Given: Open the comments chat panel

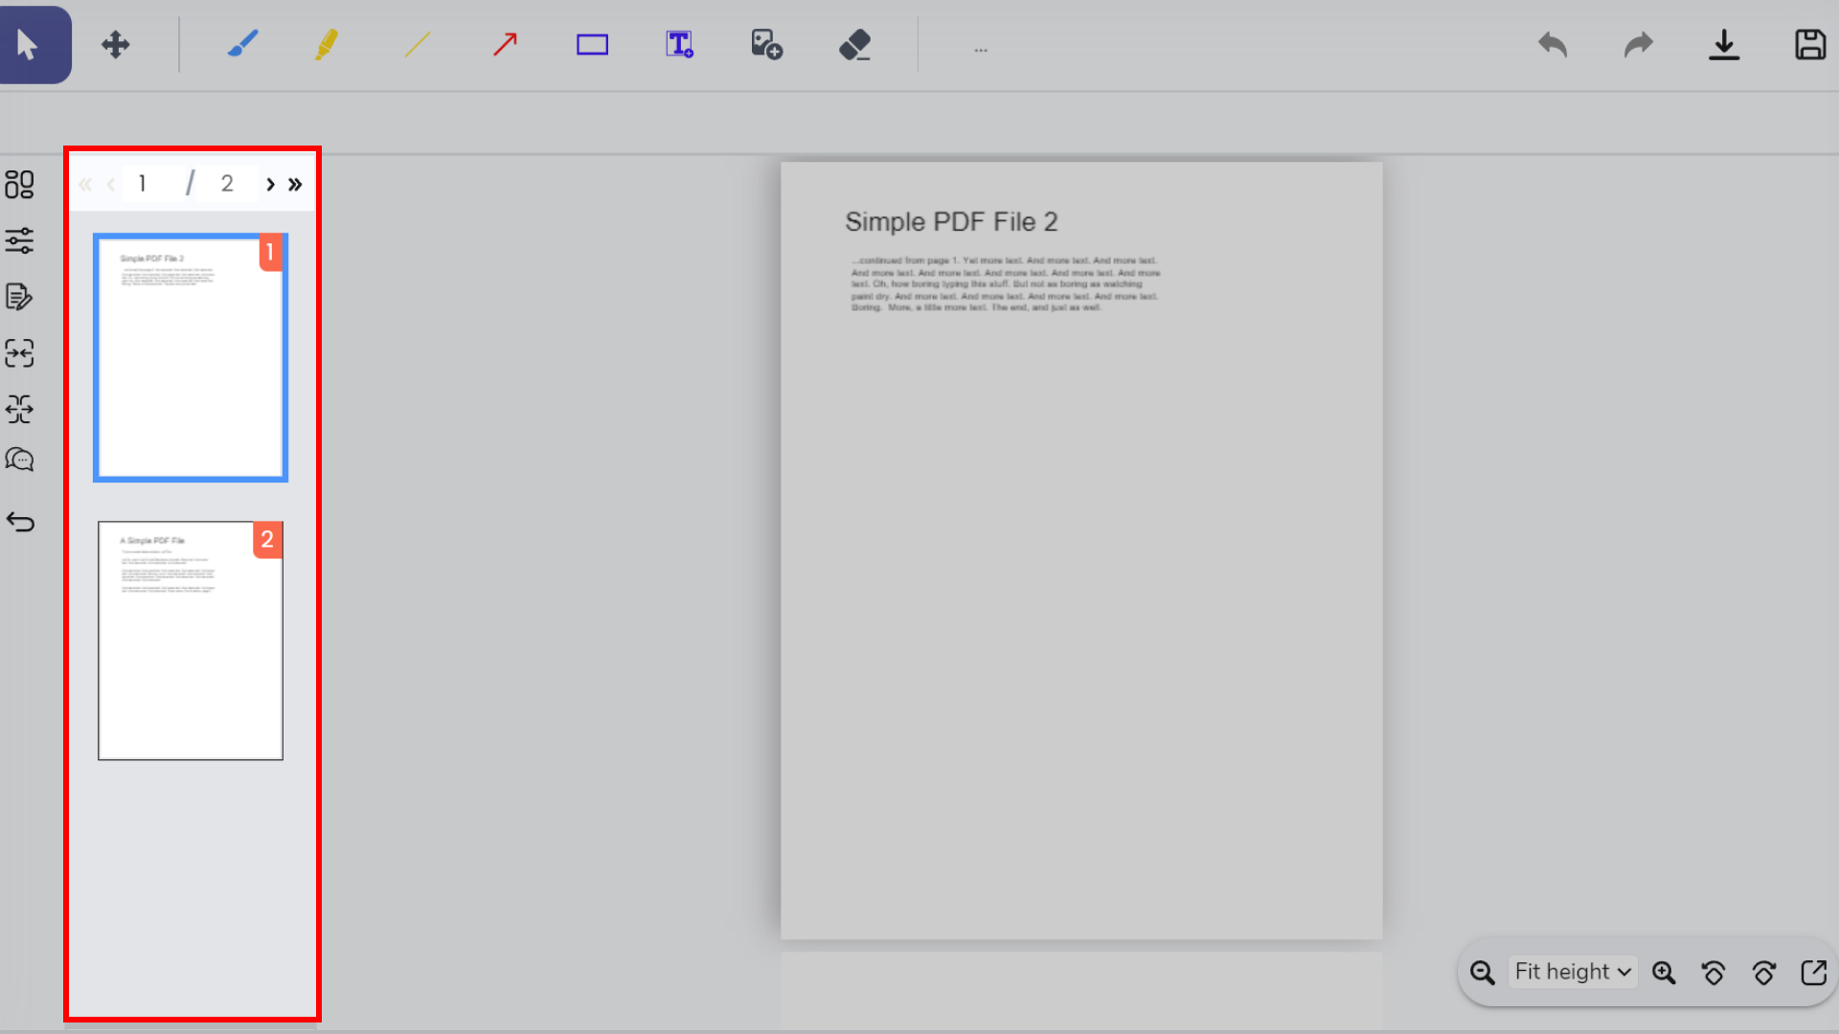Looking at the screenshot, I should [x=19, y=461].
